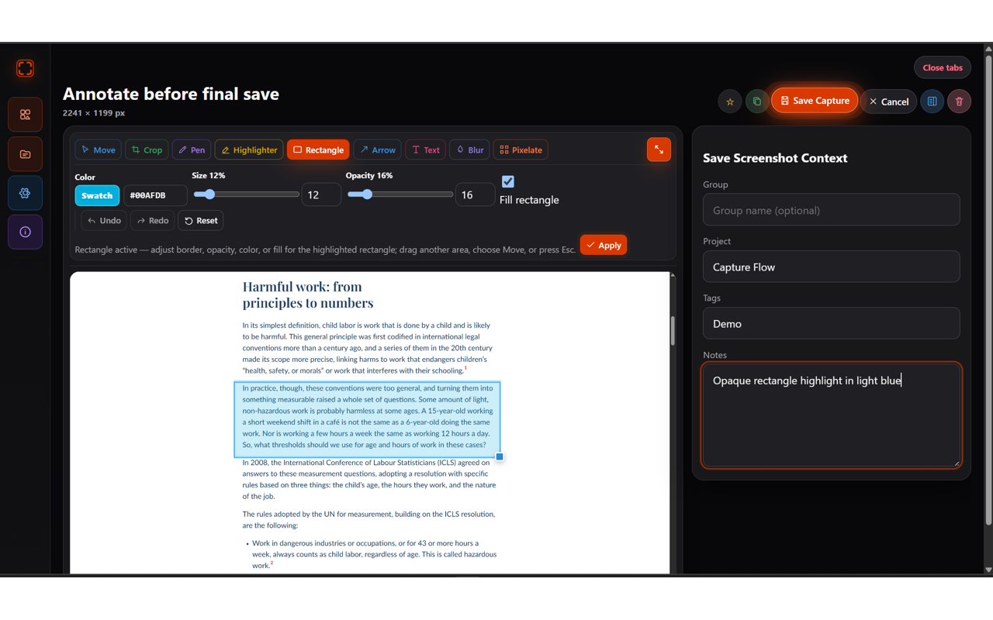Select the Blur tool
The height and width of the screenshot is (620, 993).
click(x=469, y=150)
